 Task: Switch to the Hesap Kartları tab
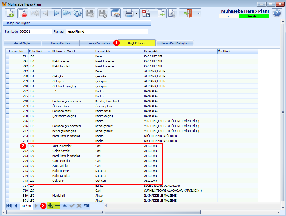[x=60, y=43]
